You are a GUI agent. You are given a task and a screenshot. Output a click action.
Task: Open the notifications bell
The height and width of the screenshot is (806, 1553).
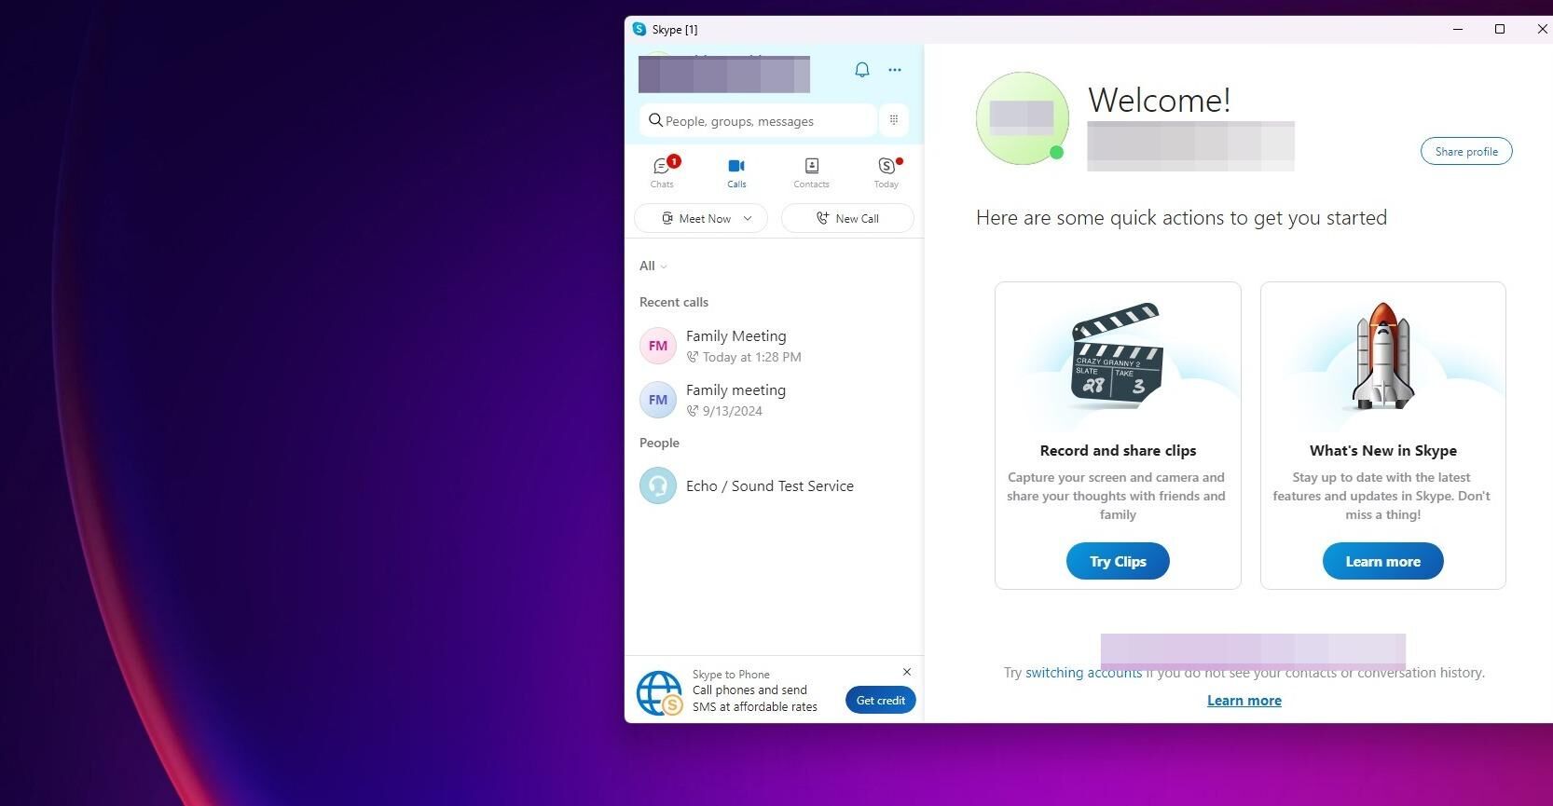pos(862,70)
